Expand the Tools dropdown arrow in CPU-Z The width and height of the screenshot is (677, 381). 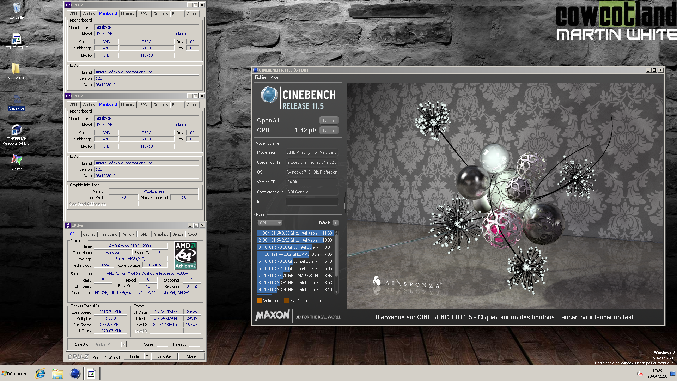click(147, 356)
